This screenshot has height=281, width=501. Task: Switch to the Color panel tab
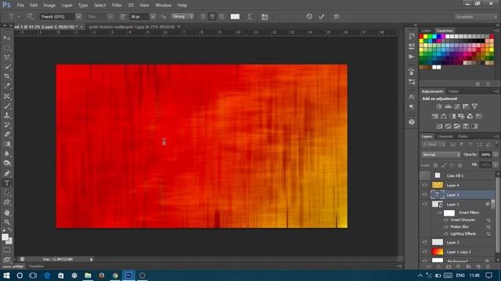pyautogui.click(x=426, y=30)
